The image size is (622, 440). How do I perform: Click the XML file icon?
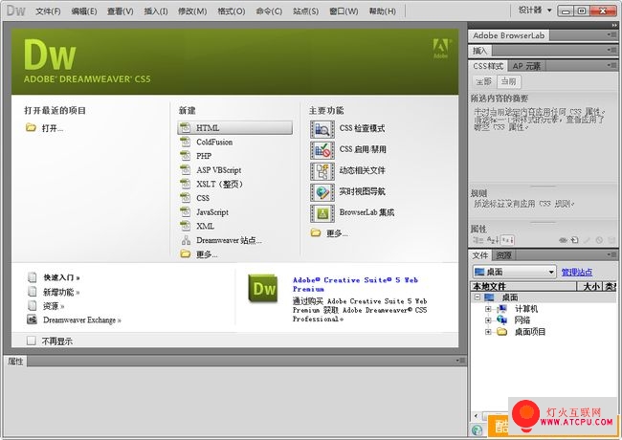185,226
